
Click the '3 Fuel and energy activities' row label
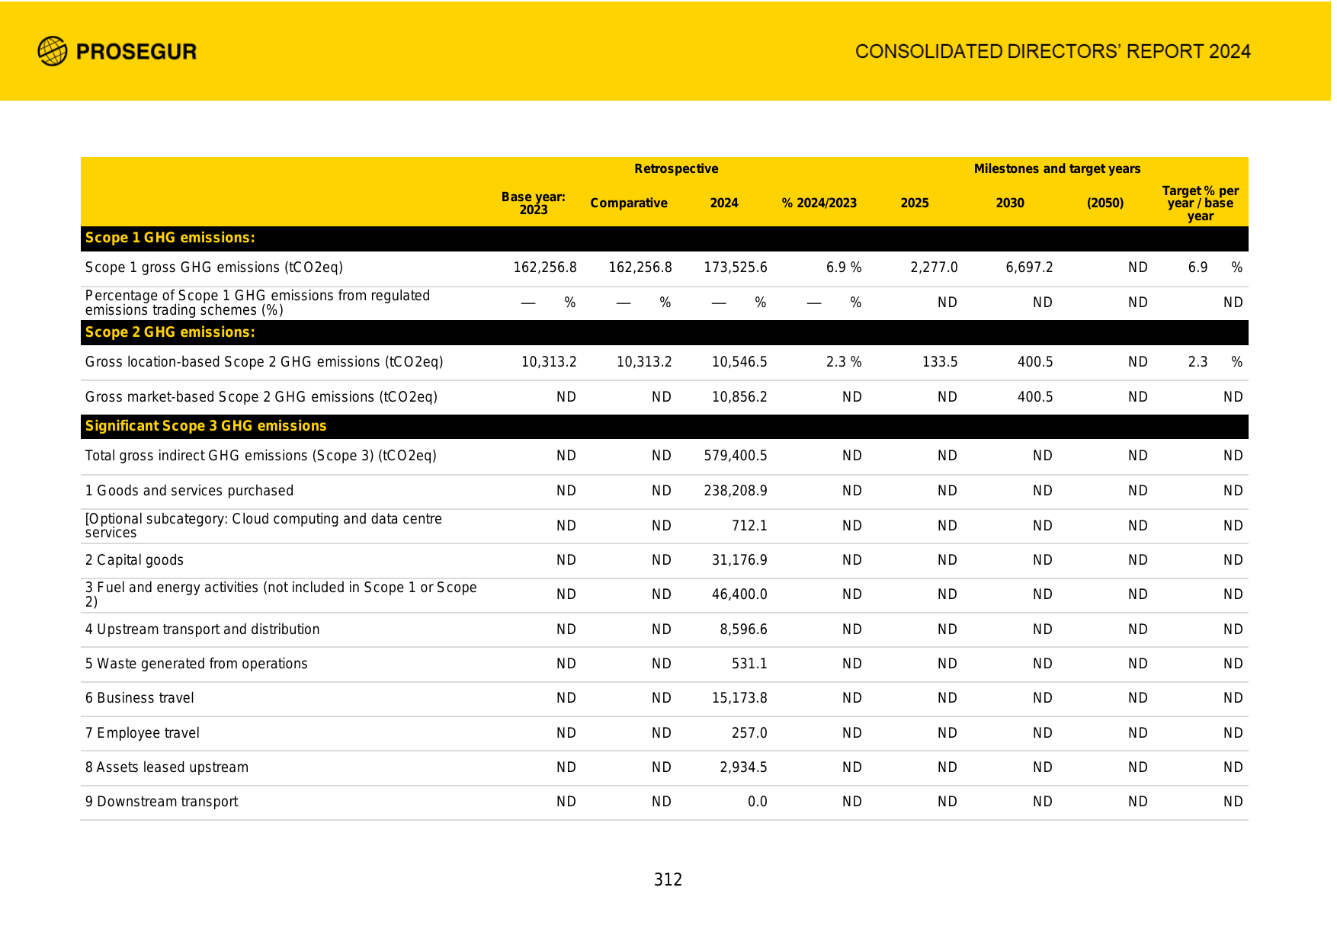(281, 594)
